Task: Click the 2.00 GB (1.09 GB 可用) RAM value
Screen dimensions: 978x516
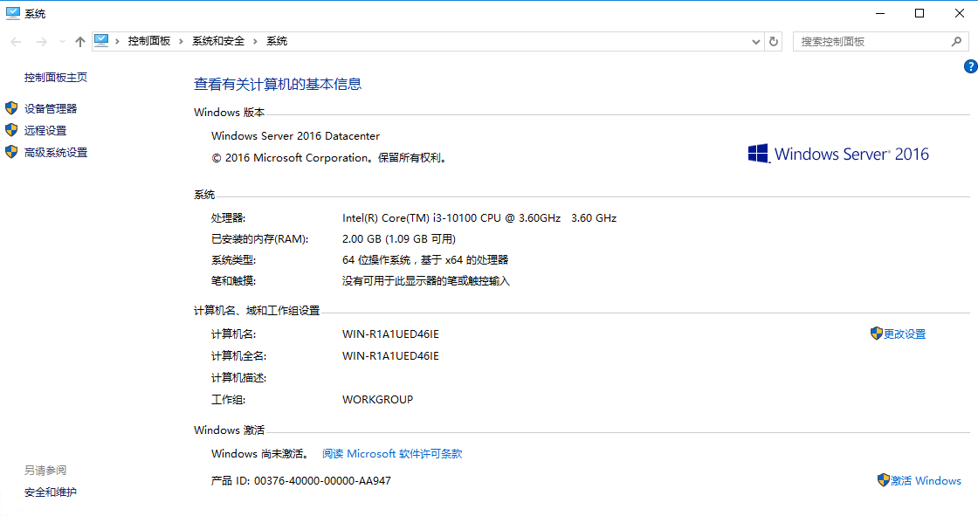Action: pyautogui.click(x=399, y=239)
